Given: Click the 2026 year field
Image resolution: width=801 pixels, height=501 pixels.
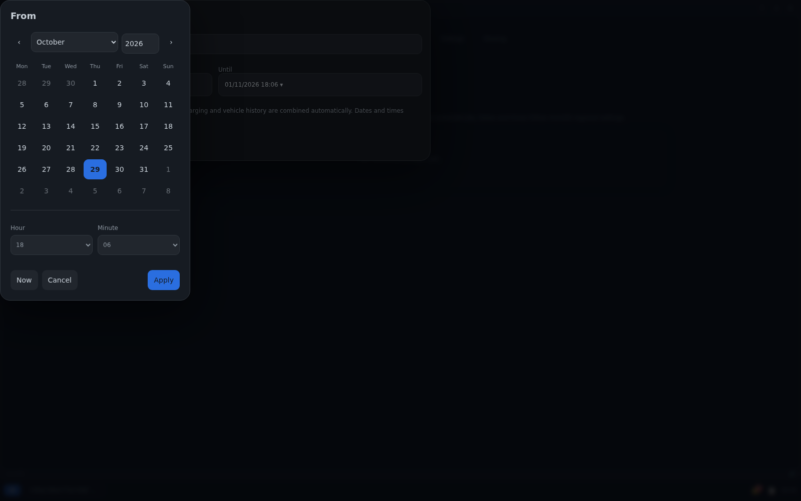Looking at the screenshot, I should 140,44.
